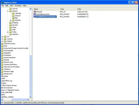Click the Journal folder icon
This screenshot has width=139, height=105.
10,9
